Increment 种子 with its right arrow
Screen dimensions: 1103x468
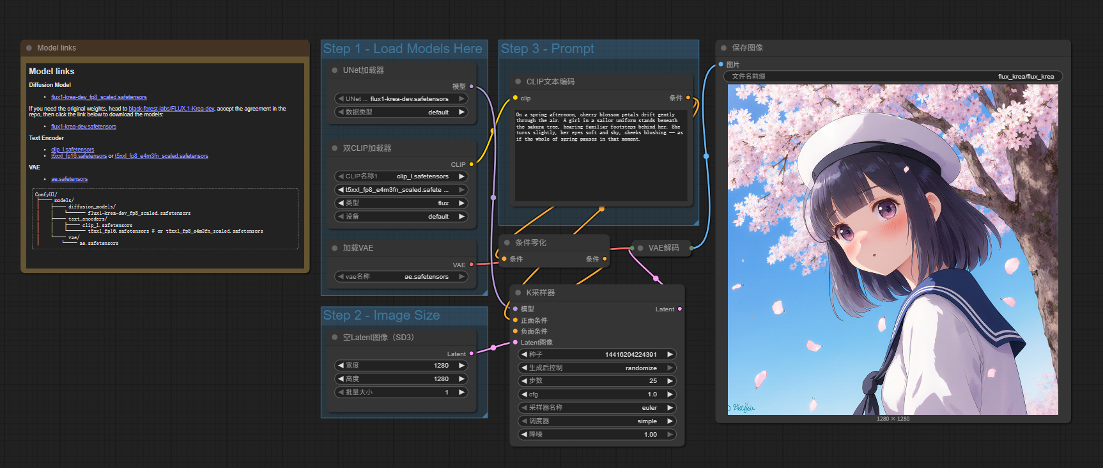click(x=670, y=354)
